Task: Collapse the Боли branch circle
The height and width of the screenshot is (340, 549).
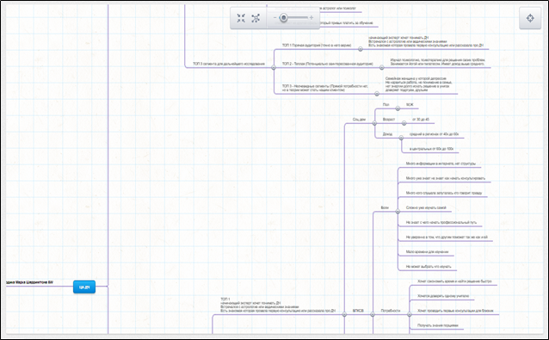Action: click(x=398, y=212)
